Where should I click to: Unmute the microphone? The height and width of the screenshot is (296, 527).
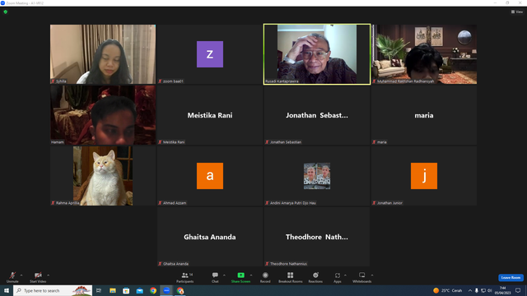[x=12, y=277]
